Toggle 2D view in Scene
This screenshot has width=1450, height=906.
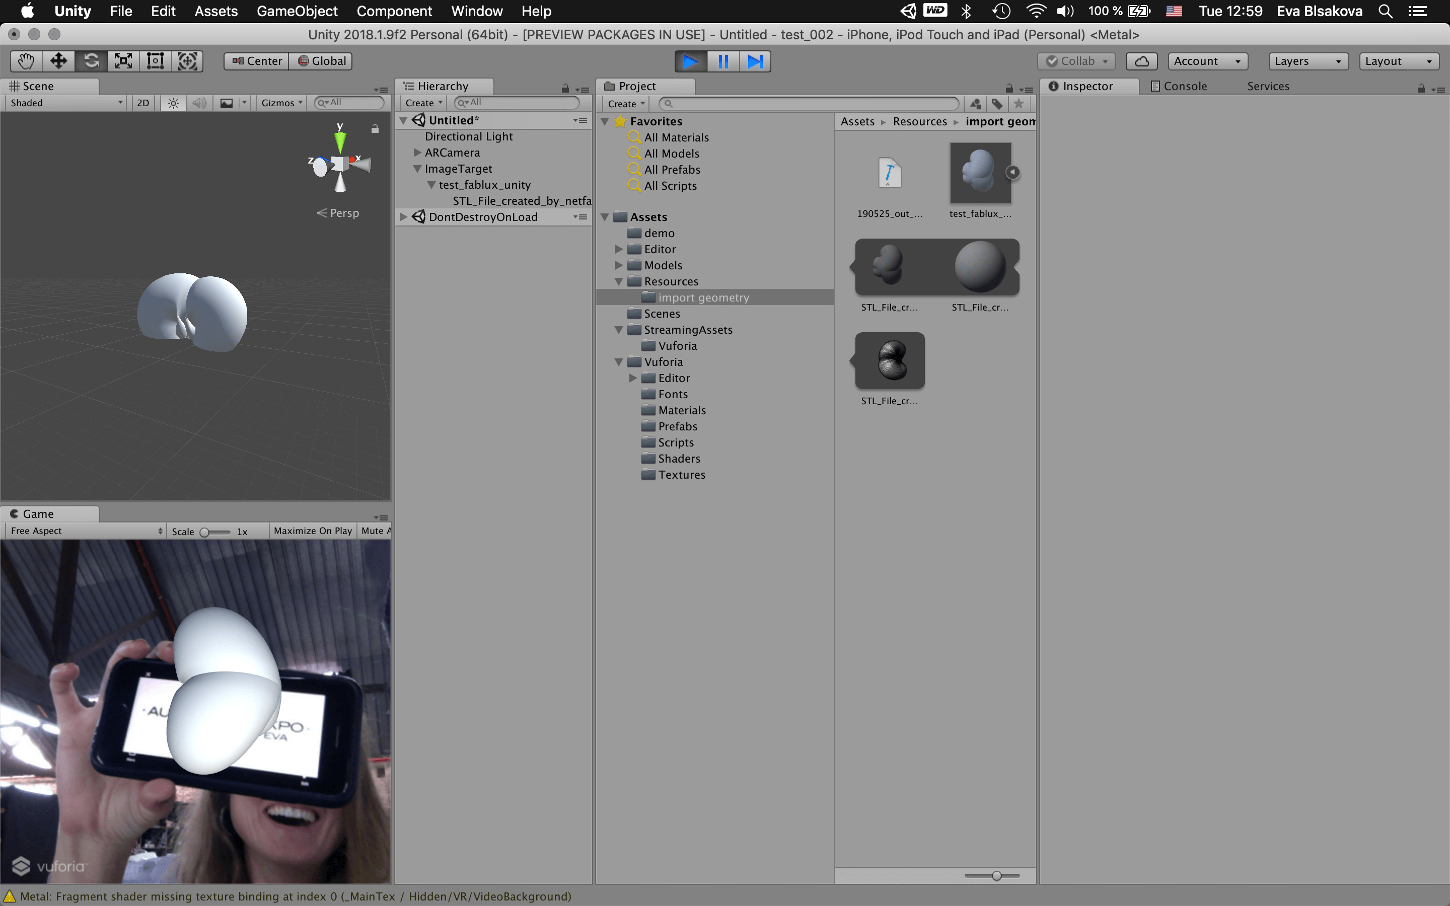tap(142, 103)
